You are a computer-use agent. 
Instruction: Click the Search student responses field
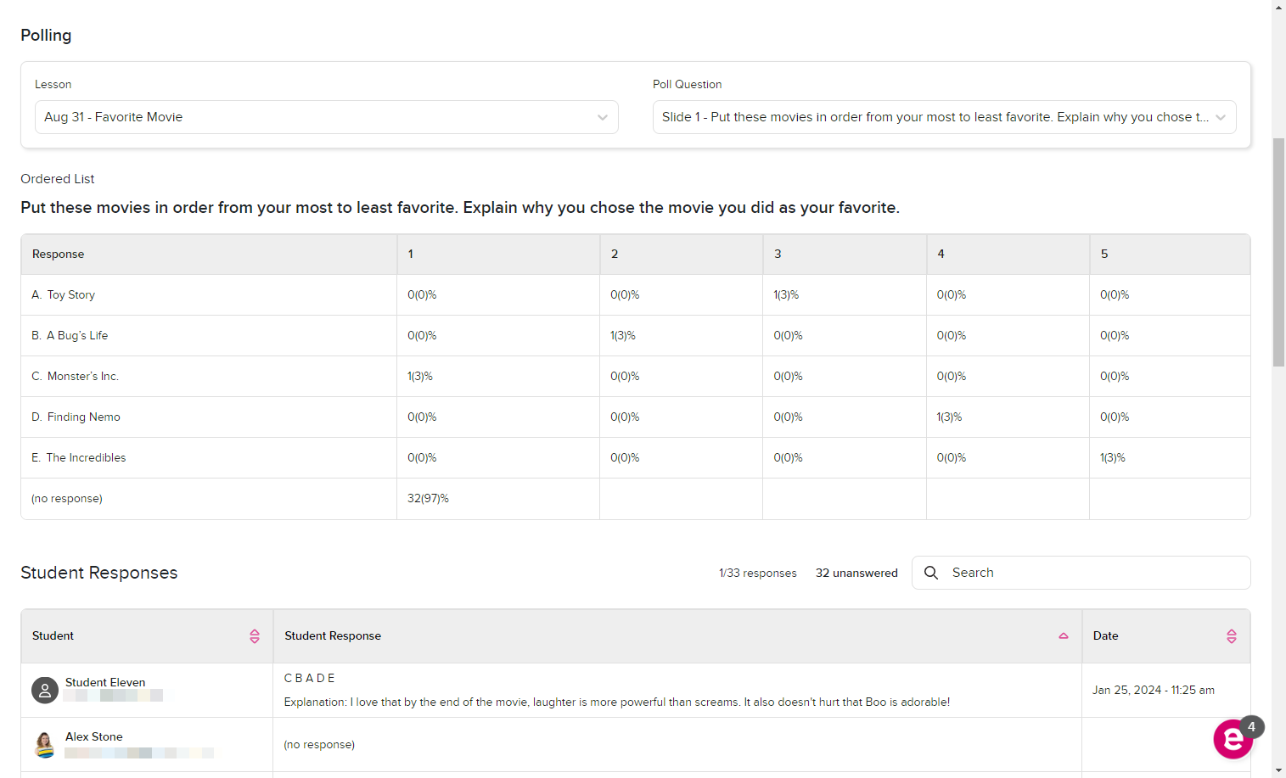point(1081,573)
